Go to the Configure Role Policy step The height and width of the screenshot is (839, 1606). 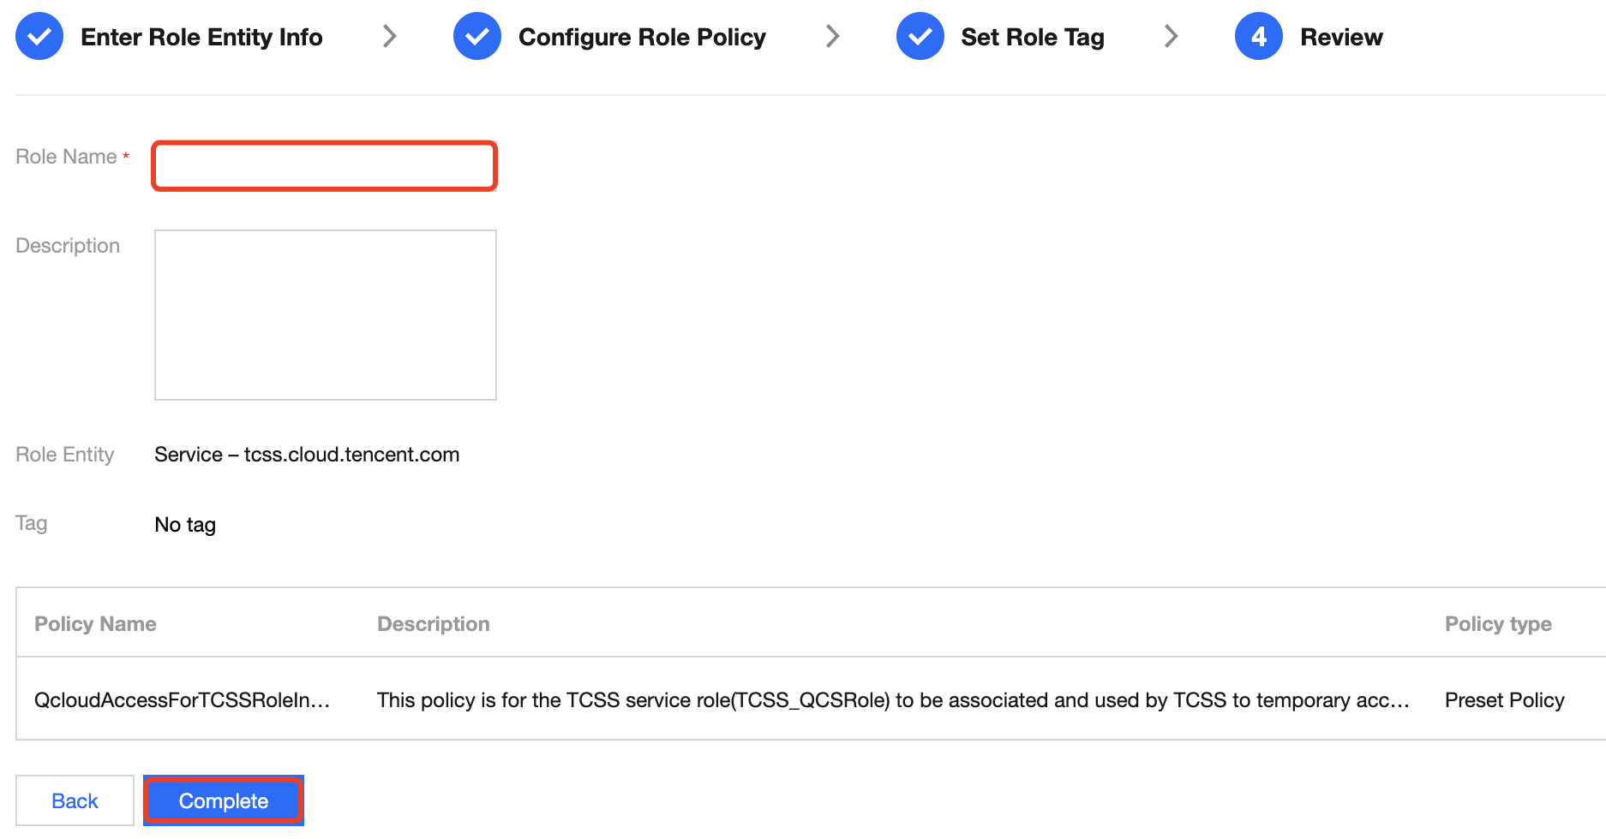tap(642, 38)
